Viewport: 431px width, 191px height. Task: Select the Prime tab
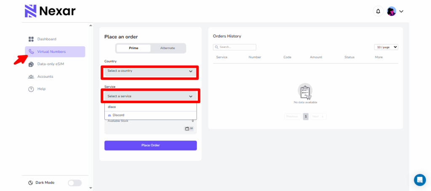coord(133,48)
